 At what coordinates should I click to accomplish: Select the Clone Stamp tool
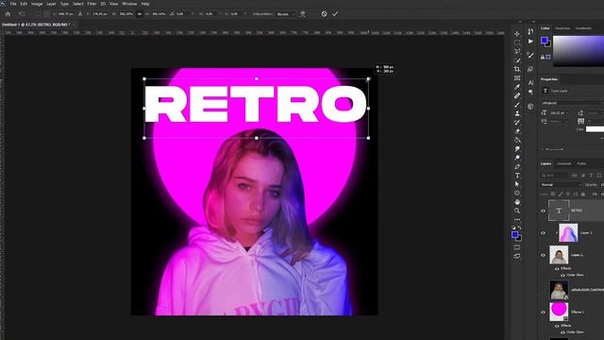(x=517, y=113)
